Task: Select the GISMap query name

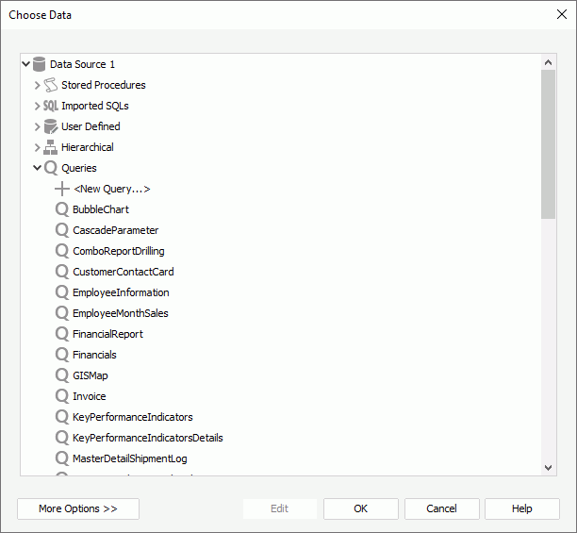Action: click(91, 375)
